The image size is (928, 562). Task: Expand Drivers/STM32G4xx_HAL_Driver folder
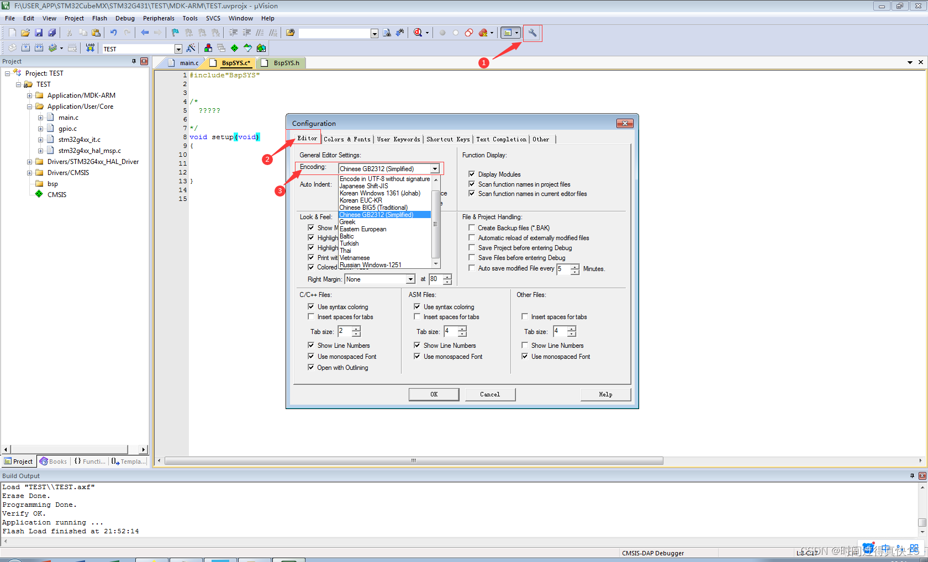tap(29, 162)
